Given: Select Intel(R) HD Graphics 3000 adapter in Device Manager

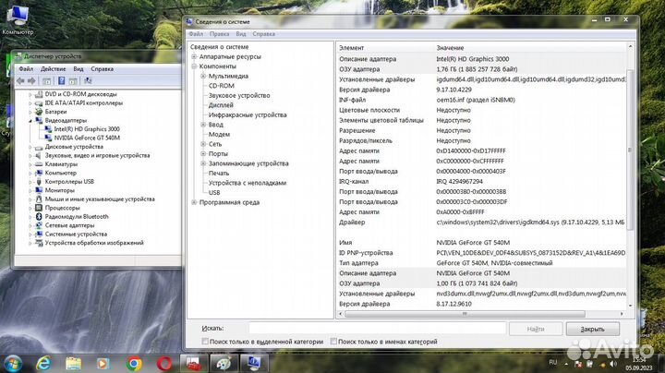Looking at the screenshot, I should click(87, 129).
